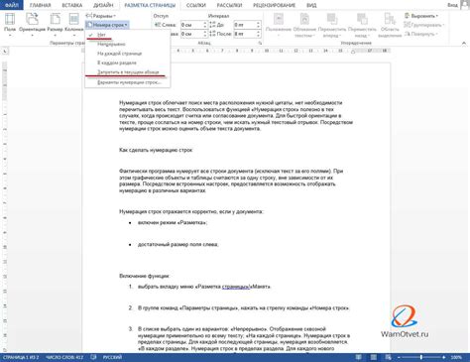Open the Разрывы (Breaks) menu

pyautogui.click(x=101, y=16)
